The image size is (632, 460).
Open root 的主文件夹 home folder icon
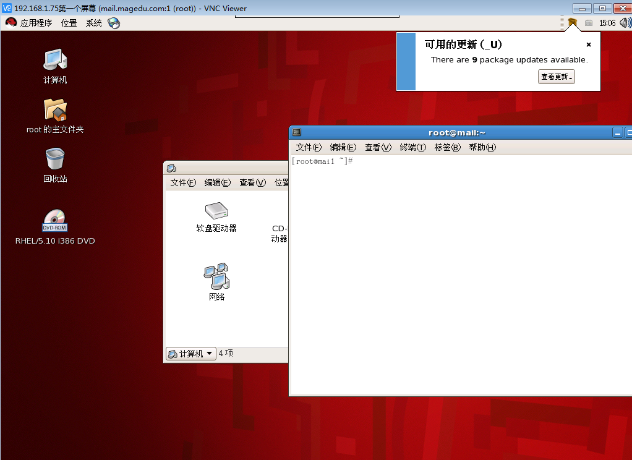click(55, 116)
